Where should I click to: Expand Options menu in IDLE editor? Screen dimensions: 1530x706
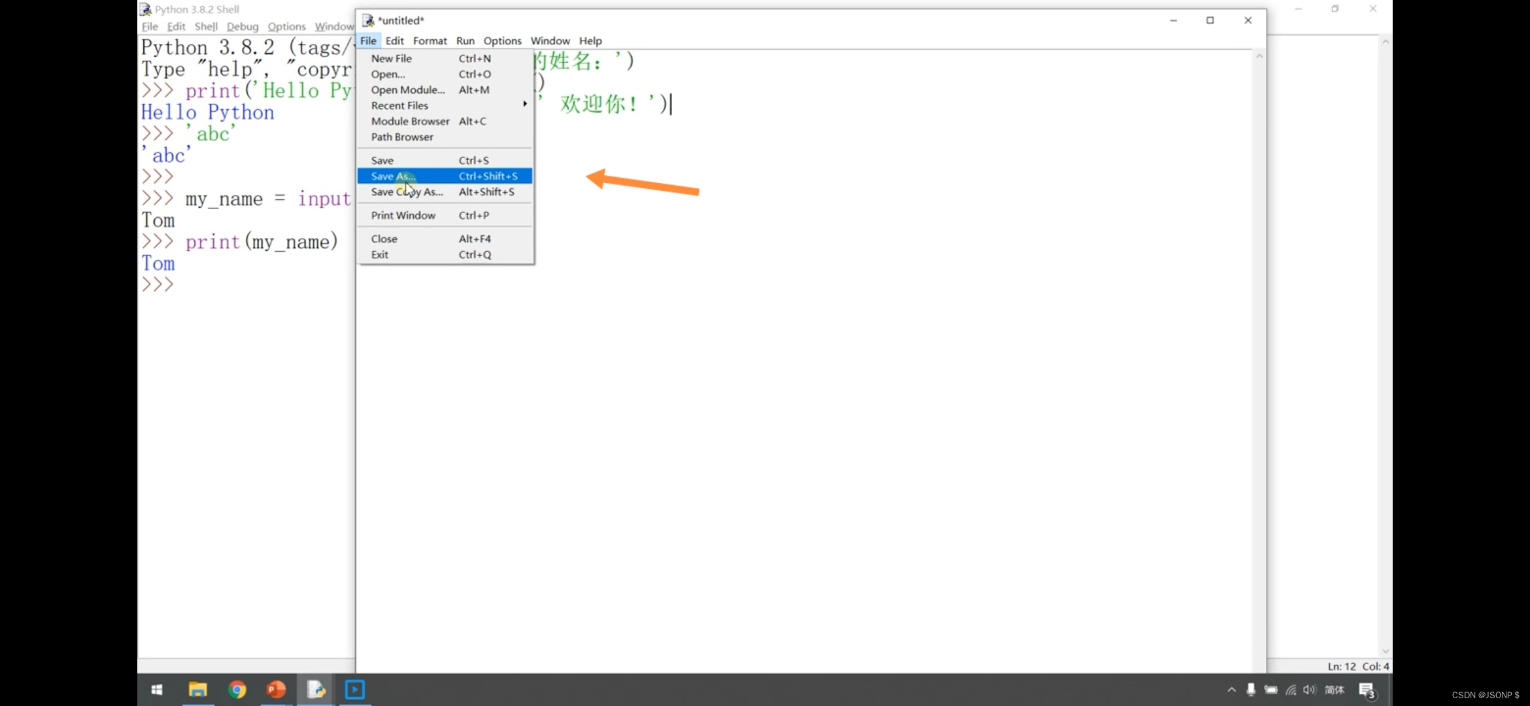(501, 40)
